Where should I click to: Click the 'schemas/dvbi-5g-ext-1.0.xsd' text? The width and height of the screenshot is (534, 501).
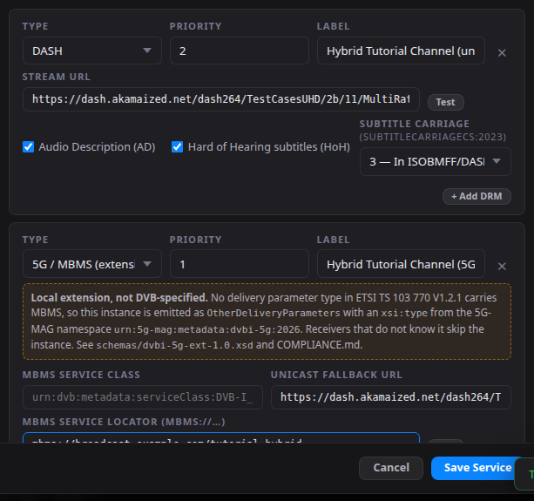pyautogui.click(x=175, y=345)
